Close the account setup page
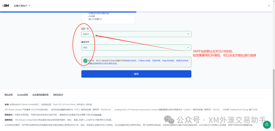The width and height of the screenshot is (275, 131). [269, 6]
